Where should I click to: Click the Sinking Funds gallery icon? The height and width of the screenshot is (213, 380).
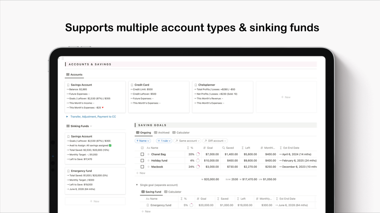pyautogui.click(x=68, y=126)
